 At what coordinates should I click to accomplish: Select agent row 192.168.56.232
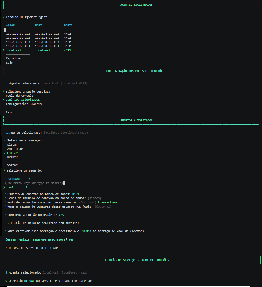(38, 38)
